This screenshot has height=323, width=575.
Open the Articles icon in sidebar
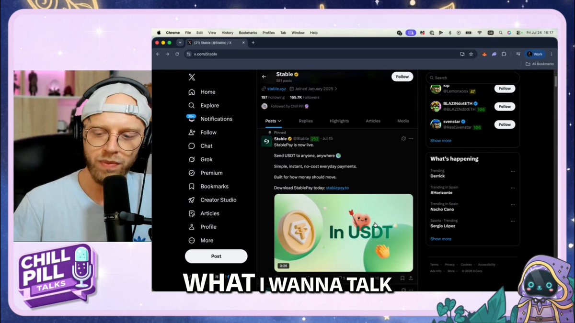coord(192,213)
